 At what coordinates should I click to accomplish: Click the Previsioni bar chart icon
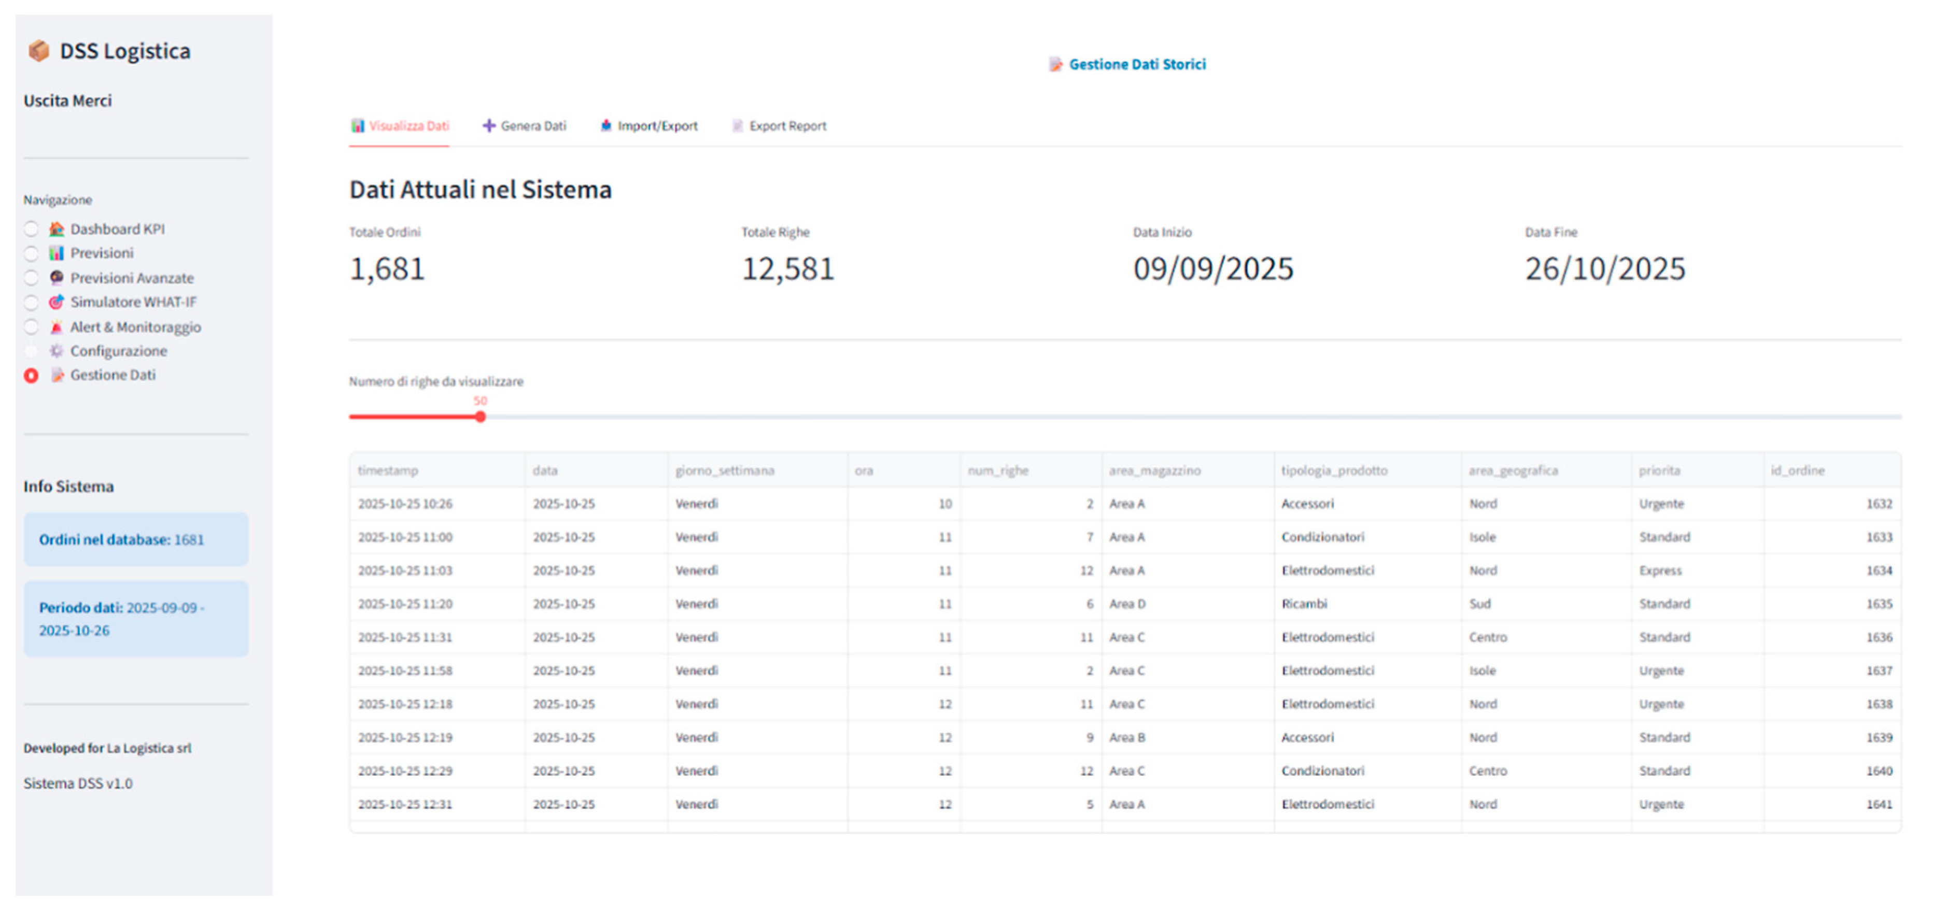coord(57,253)
